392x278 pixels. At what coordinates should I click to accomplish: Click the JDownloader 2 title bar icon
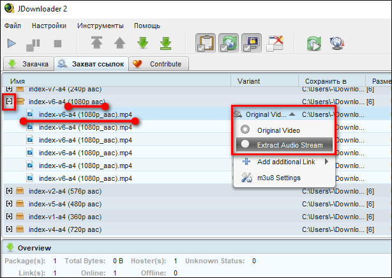click(x=9, y=8)
